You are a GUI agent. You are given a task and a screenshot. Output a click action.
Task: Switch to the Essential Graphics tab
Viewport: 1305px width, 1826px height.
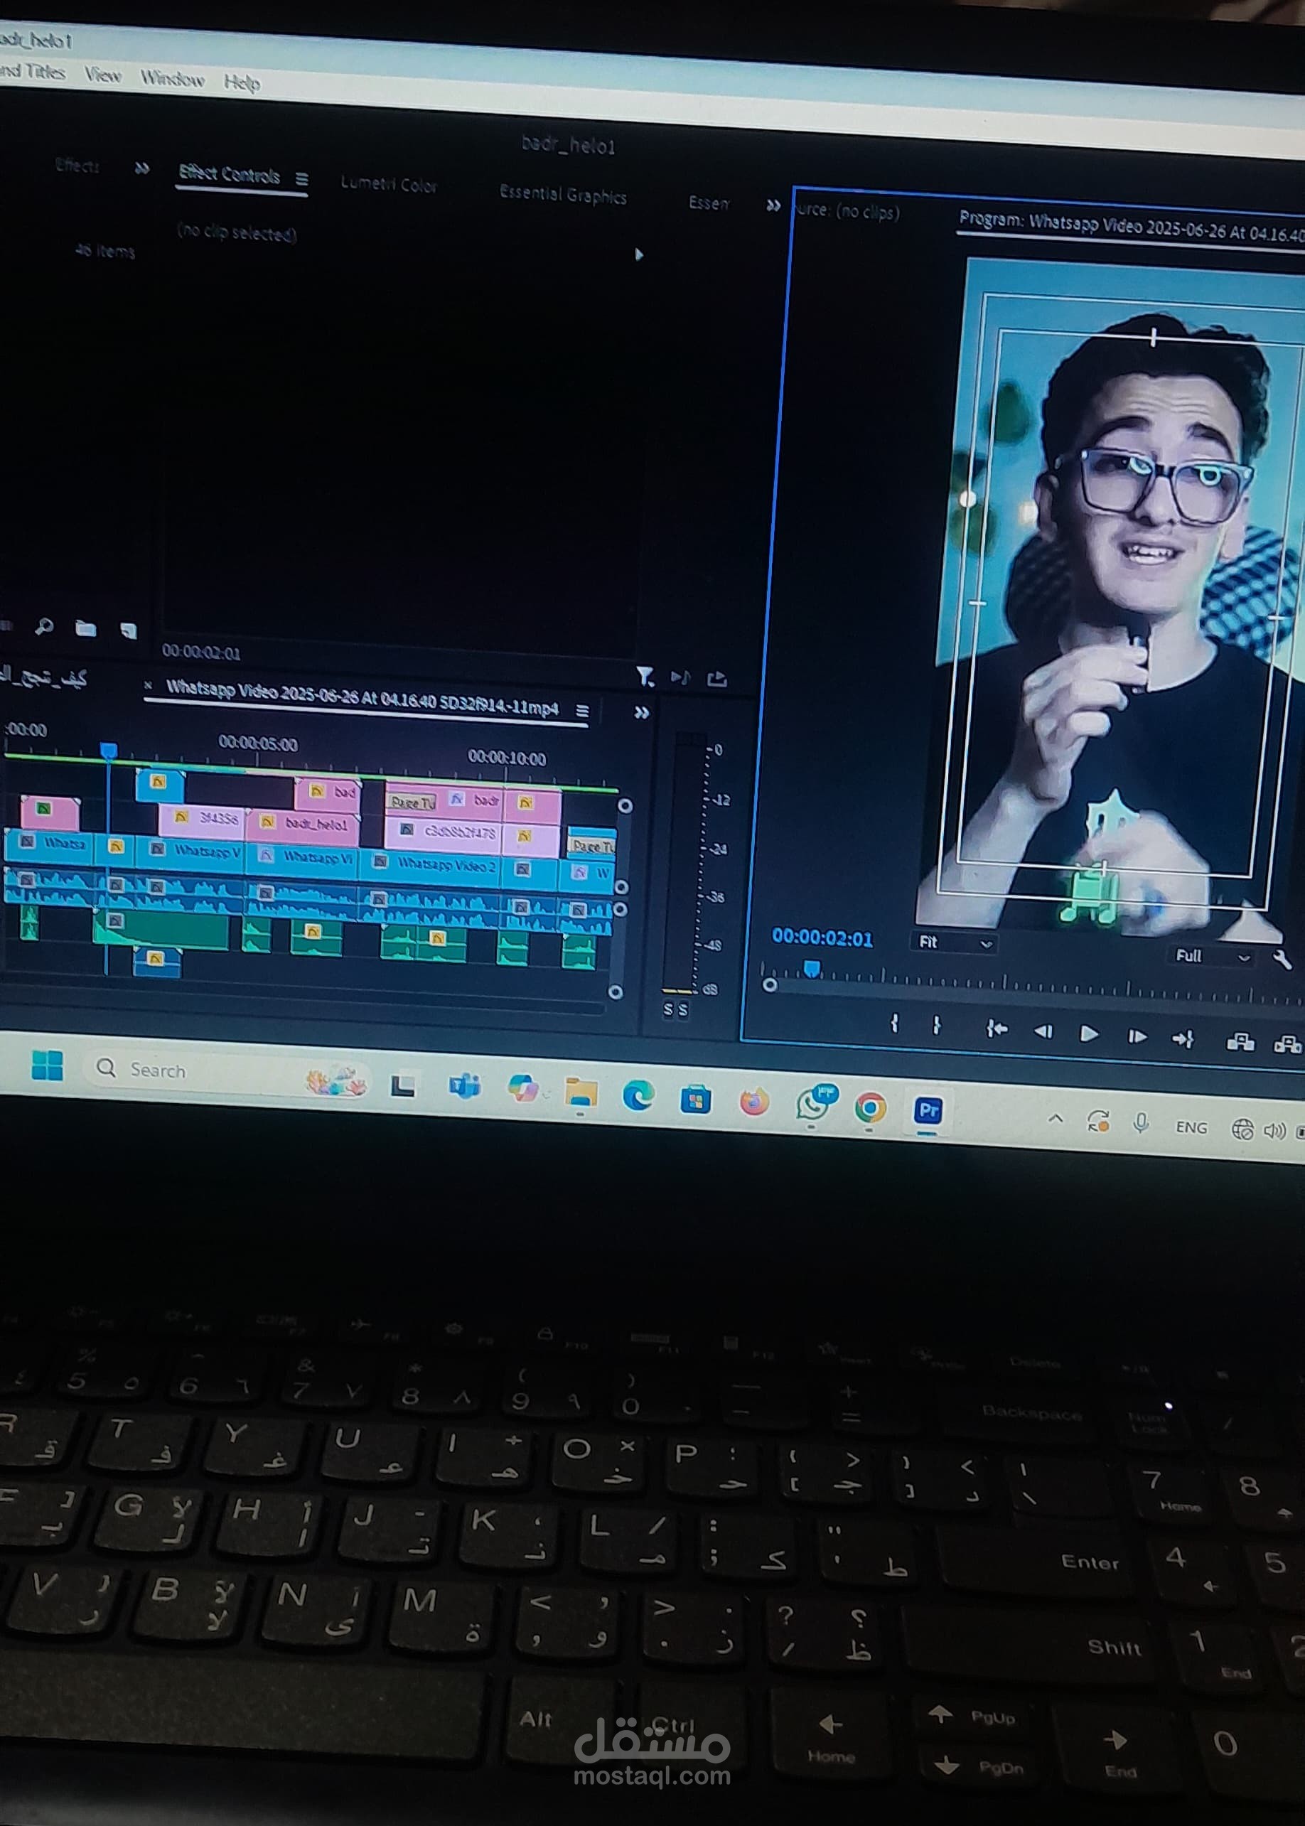pyautogui.click(x=562, y=195)
